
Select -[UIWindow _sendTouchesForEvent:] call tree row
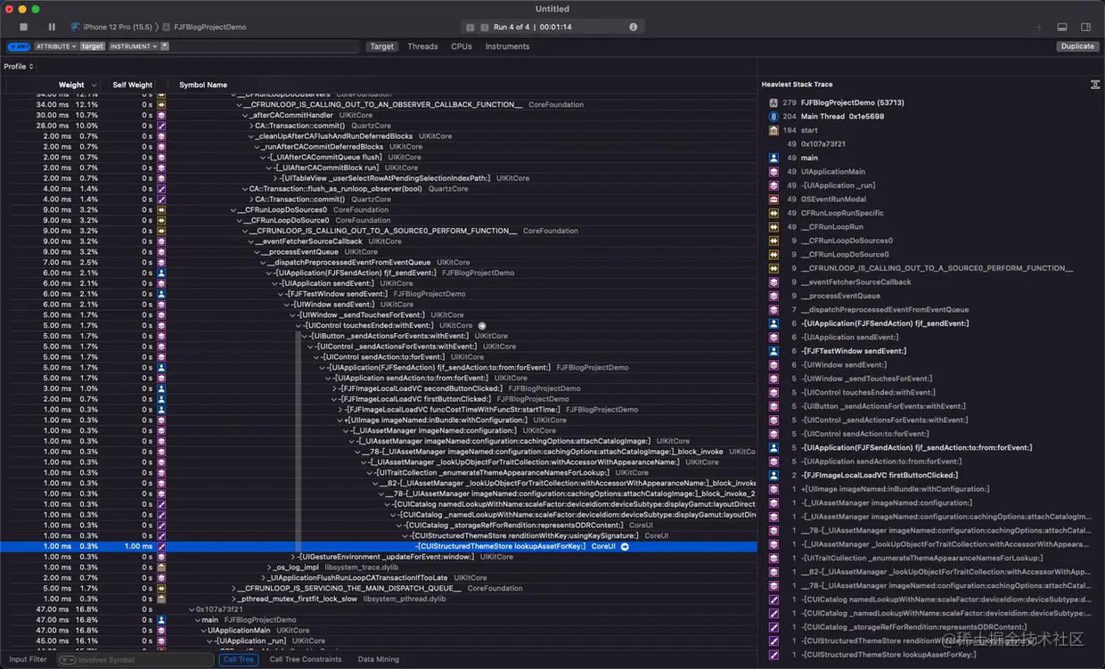pyautogui.click(x=379, y=314)
